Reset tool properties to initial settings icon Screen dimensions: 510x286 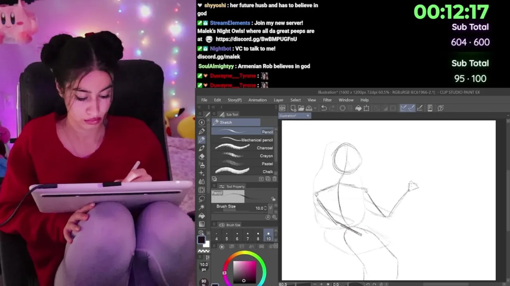pyautogui.click(x=268, y=217)
